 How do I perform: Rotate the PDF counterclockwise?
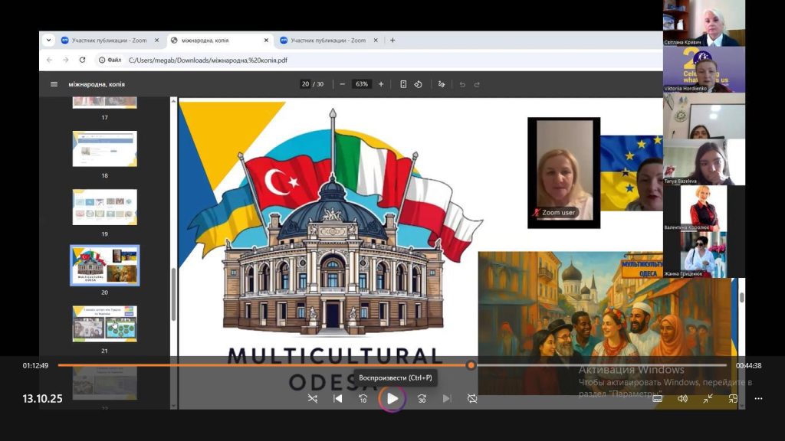pos(418,84)
